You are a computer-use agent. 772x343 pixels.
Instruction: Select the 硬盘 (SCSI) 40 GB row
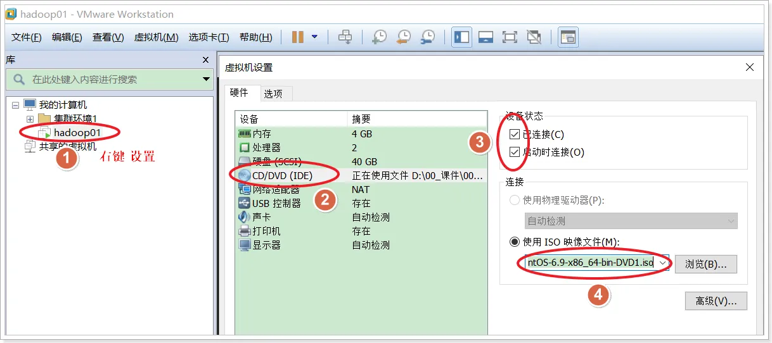361,161
